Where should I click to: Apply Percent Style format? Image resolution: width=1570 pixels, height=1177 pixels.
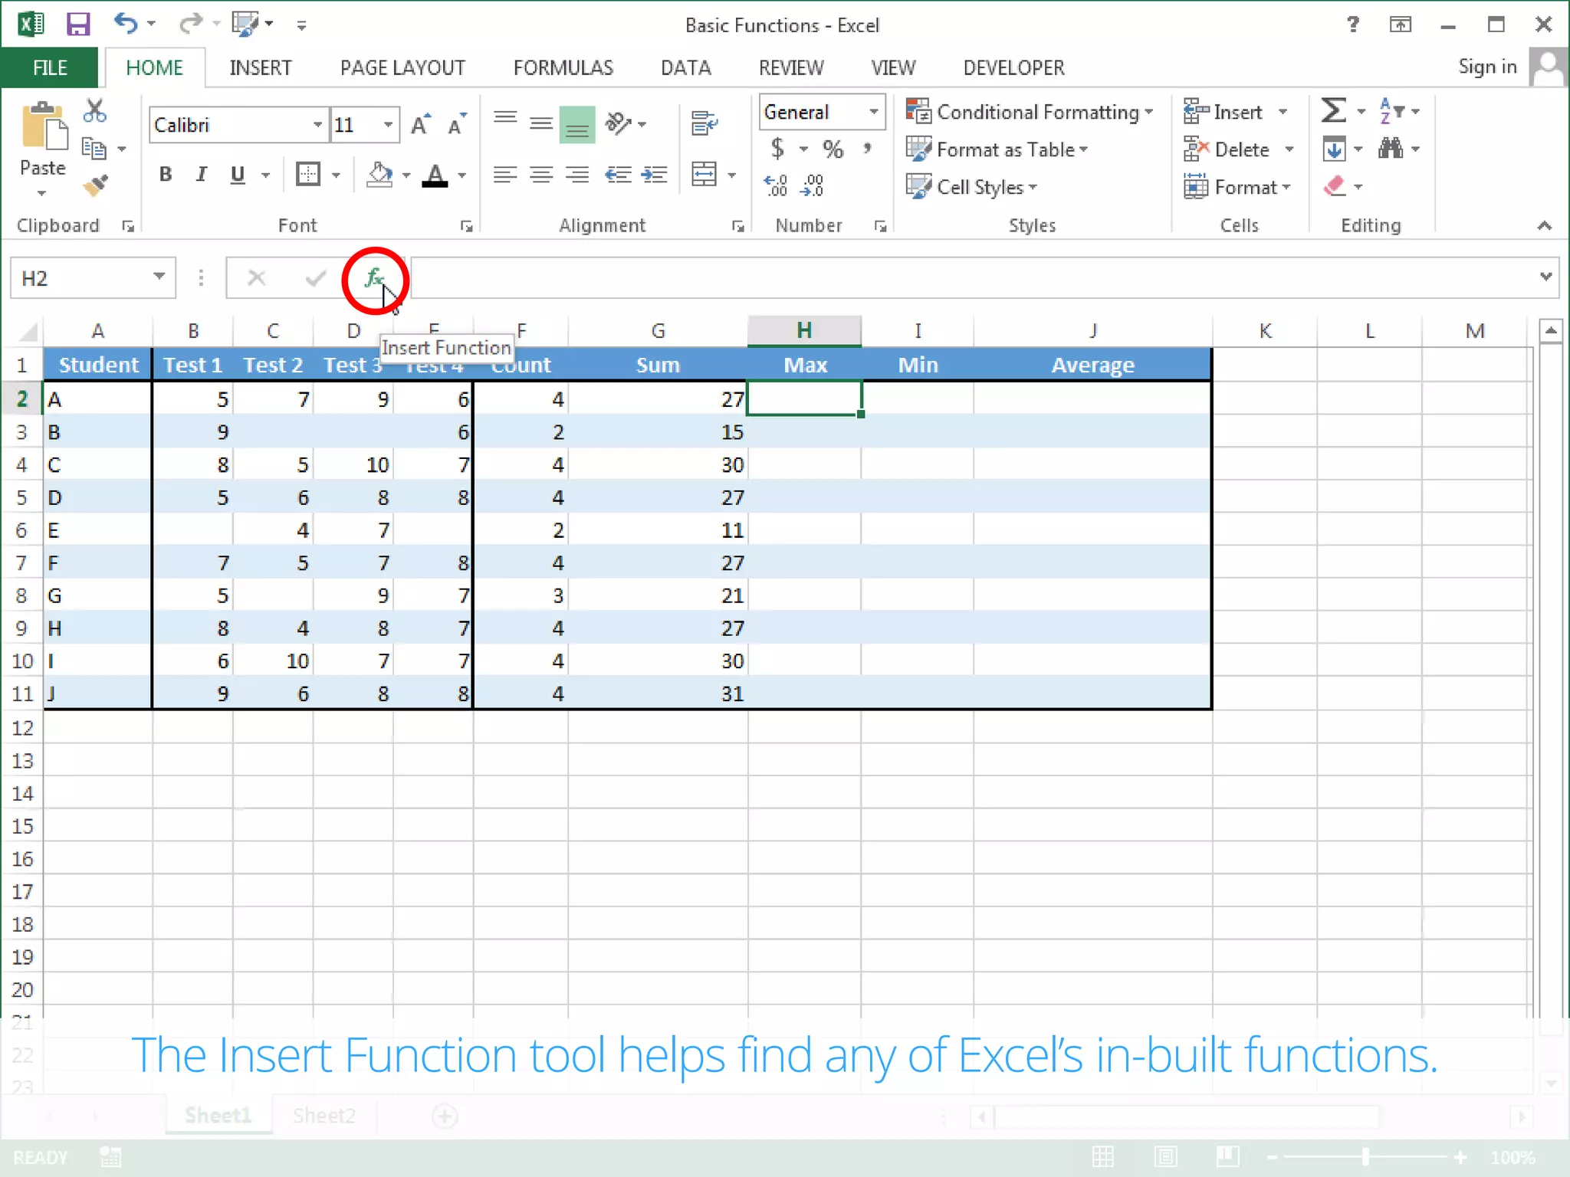click(833, 149)
